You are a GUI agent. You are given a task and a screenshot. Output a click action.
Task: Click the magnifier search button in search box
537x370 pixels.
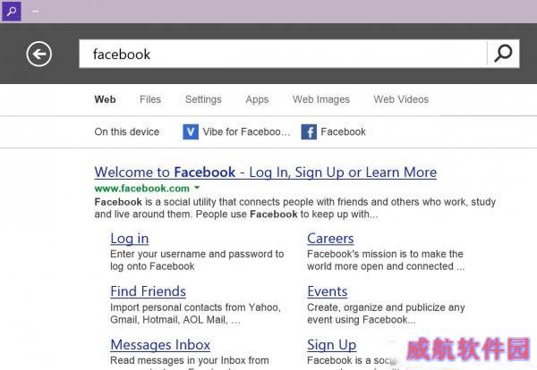[503, 54]
